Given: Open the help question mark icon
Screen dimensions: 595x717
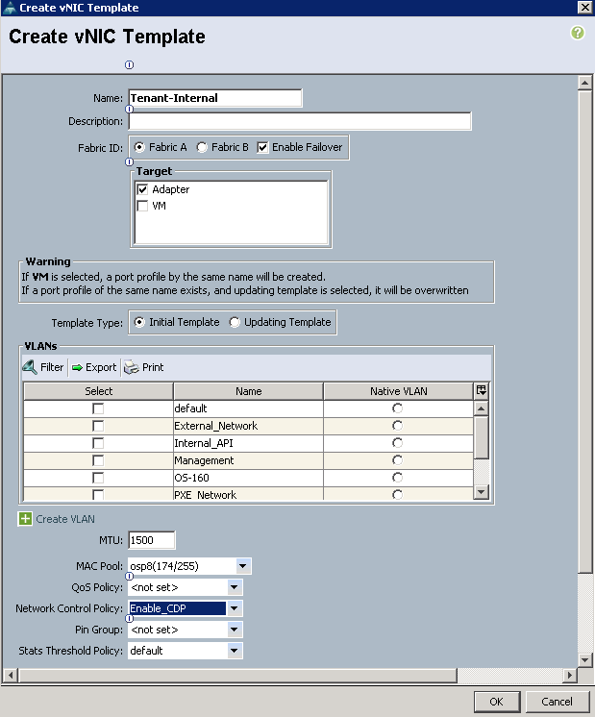Looking at the screenshot, I should (x=577, y=33).
